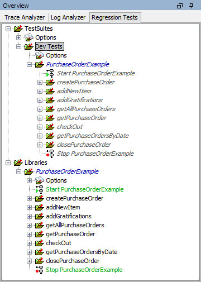201x282 pixels.
Task: Click the Libraries folder icon
Action: pyautogui.click(x=18, y=162)
